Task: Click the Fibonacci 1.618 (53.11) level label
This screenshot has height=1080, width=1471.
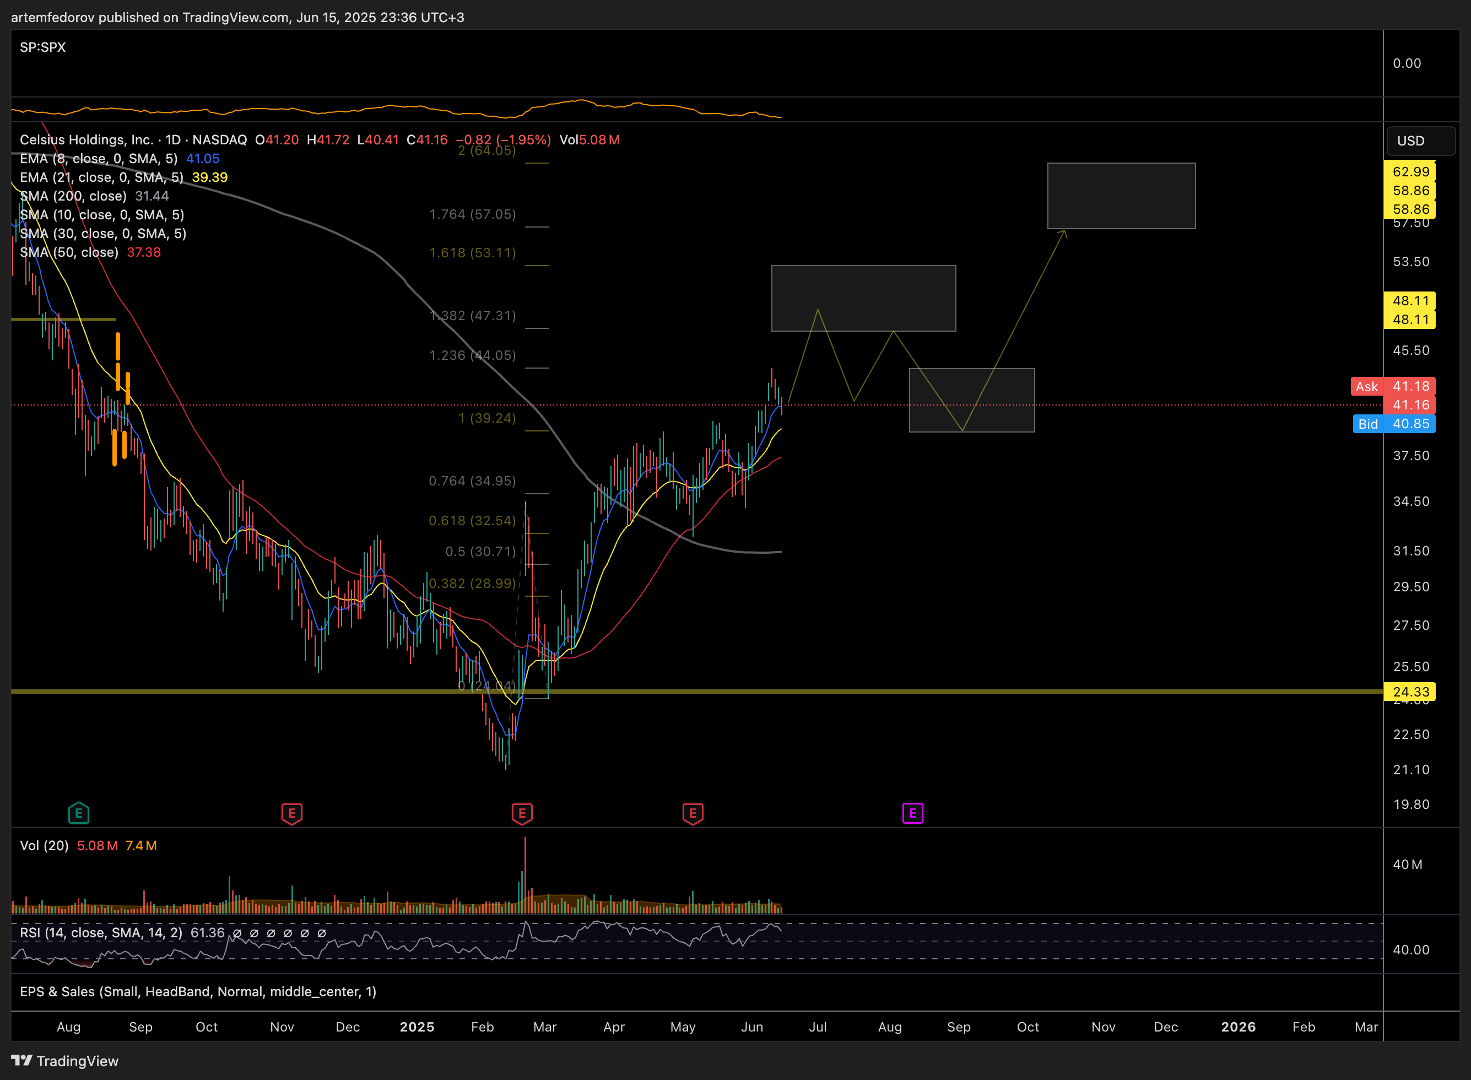Action: pos(473,252)
